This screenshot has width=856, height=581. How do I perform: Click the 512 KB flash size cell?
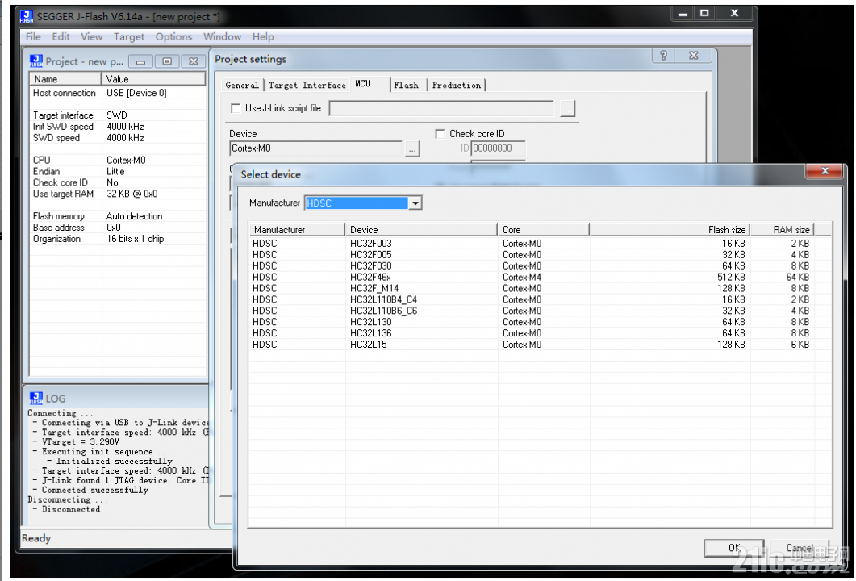pos(731,278)
